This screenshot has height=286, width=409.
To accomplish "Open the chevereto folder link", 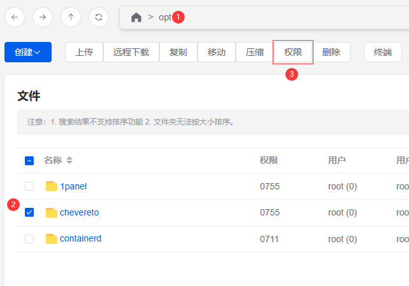I will pyautogui.click(x=79, y=212).
